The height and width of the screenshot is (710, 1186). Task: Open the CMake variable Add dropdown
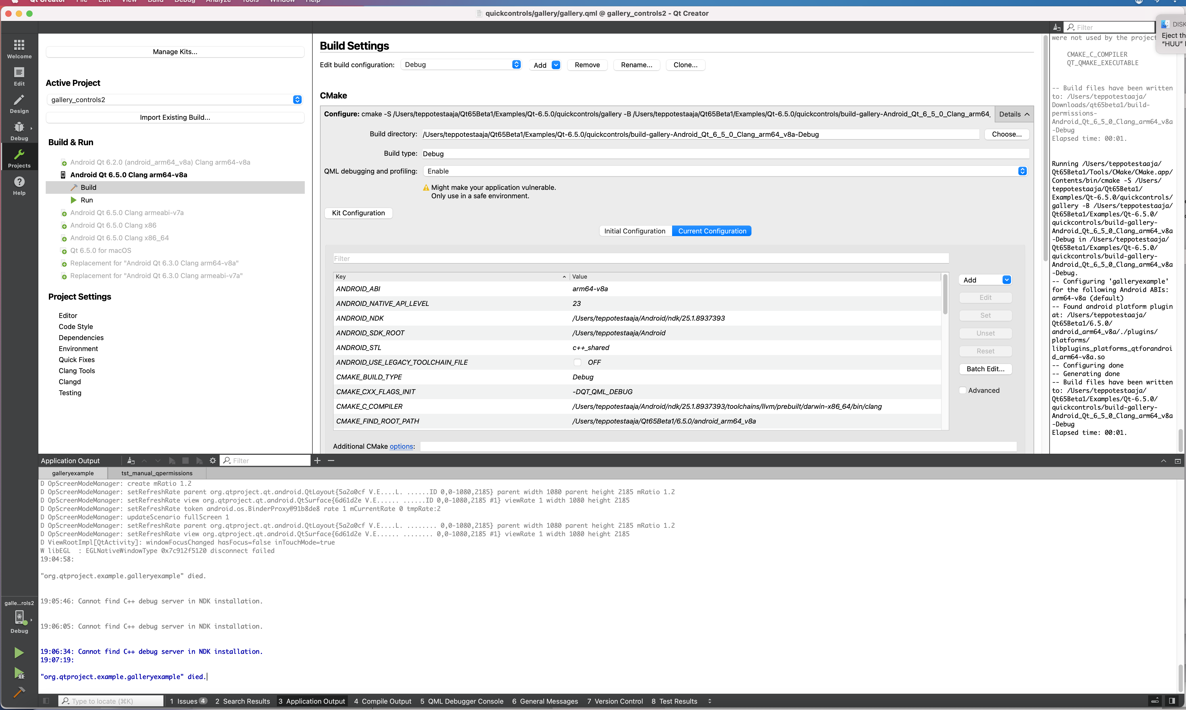986,280
